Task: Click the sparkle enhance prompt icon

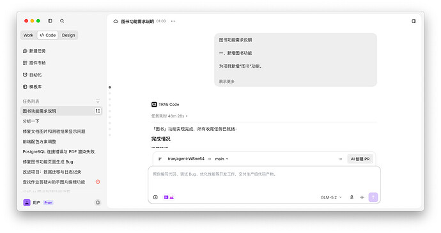Action: tap(362, 197)
